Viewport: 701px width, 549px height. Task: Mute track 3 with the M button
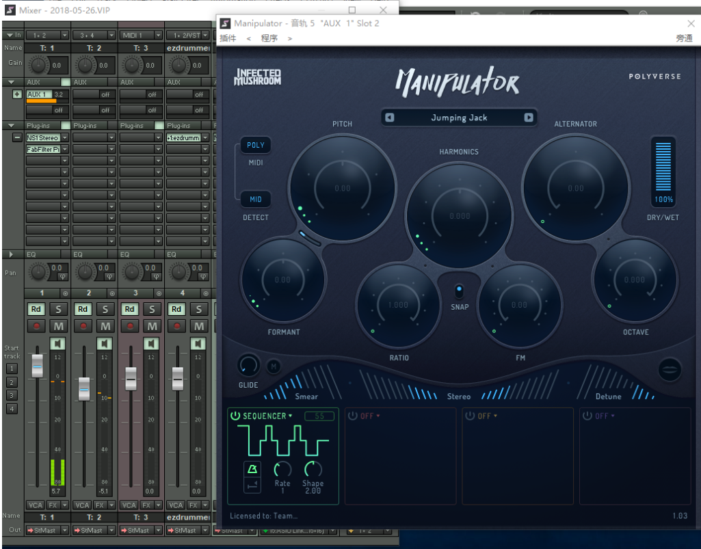pyautogui.click(x=152, y=326)
